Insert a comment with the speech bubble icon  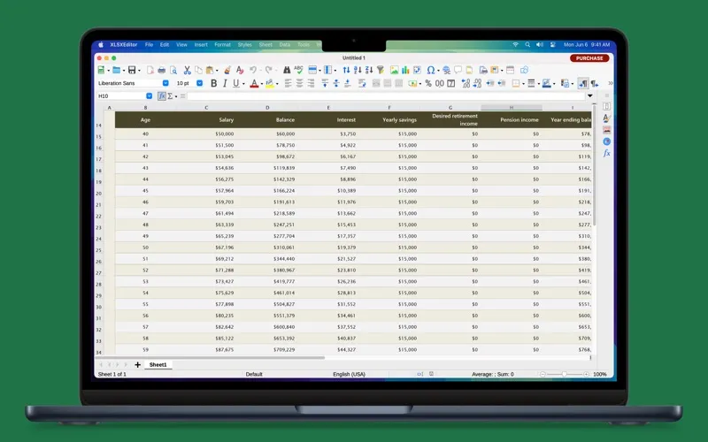coord(458,70)
